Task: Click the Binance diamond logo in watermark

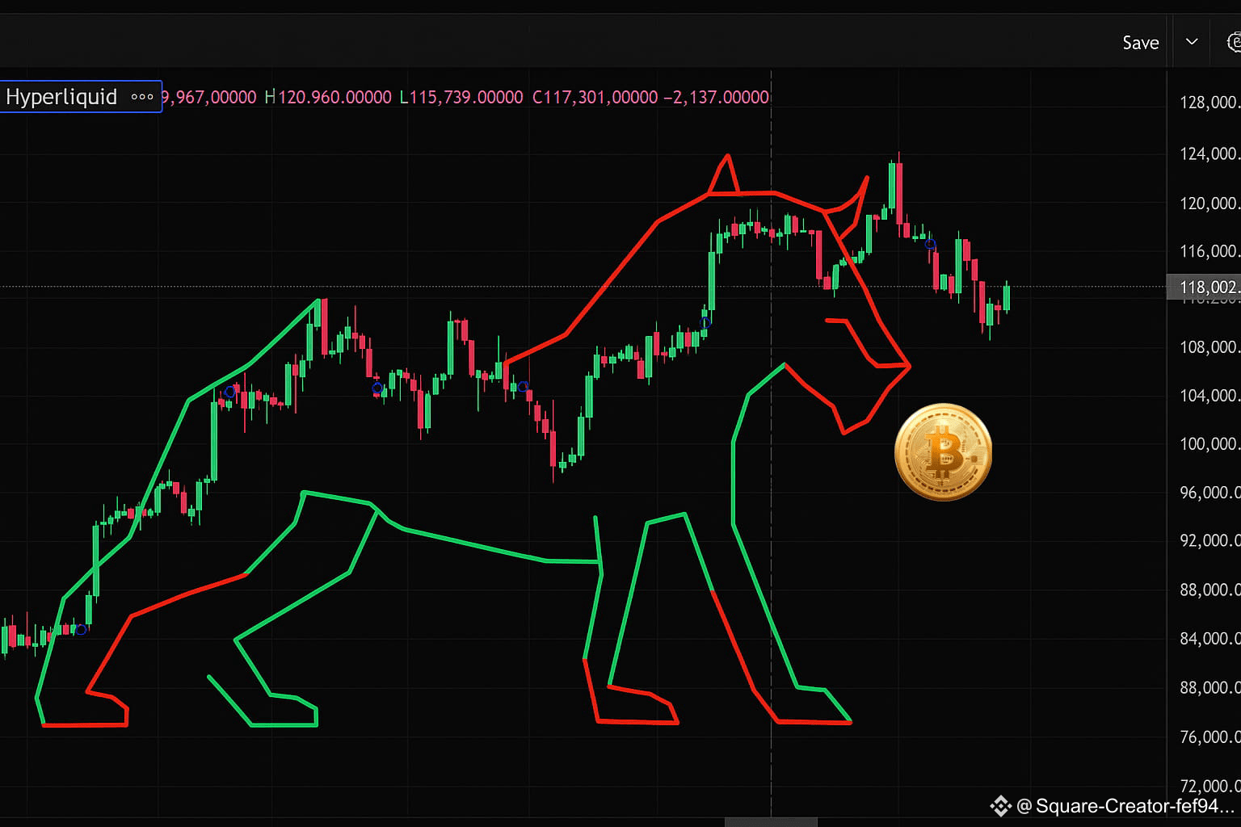Action: click(1000, 806)
